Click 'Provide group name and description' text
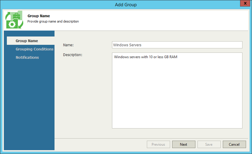Screen dimensions: 252x154 pyautogui.click(x=53, y=21)
